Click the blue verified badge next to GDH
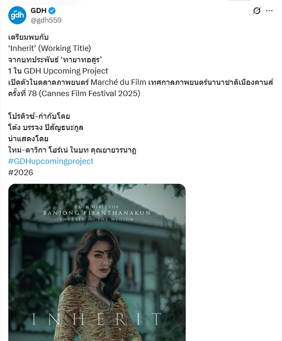The height and width of the screenshot is (341, 282). pos(52,10)
